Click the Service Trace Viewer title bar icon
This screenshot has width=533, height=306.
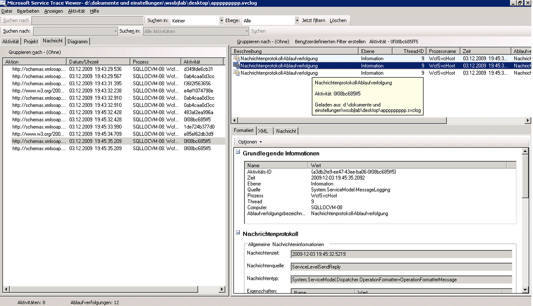coord(3,3)
